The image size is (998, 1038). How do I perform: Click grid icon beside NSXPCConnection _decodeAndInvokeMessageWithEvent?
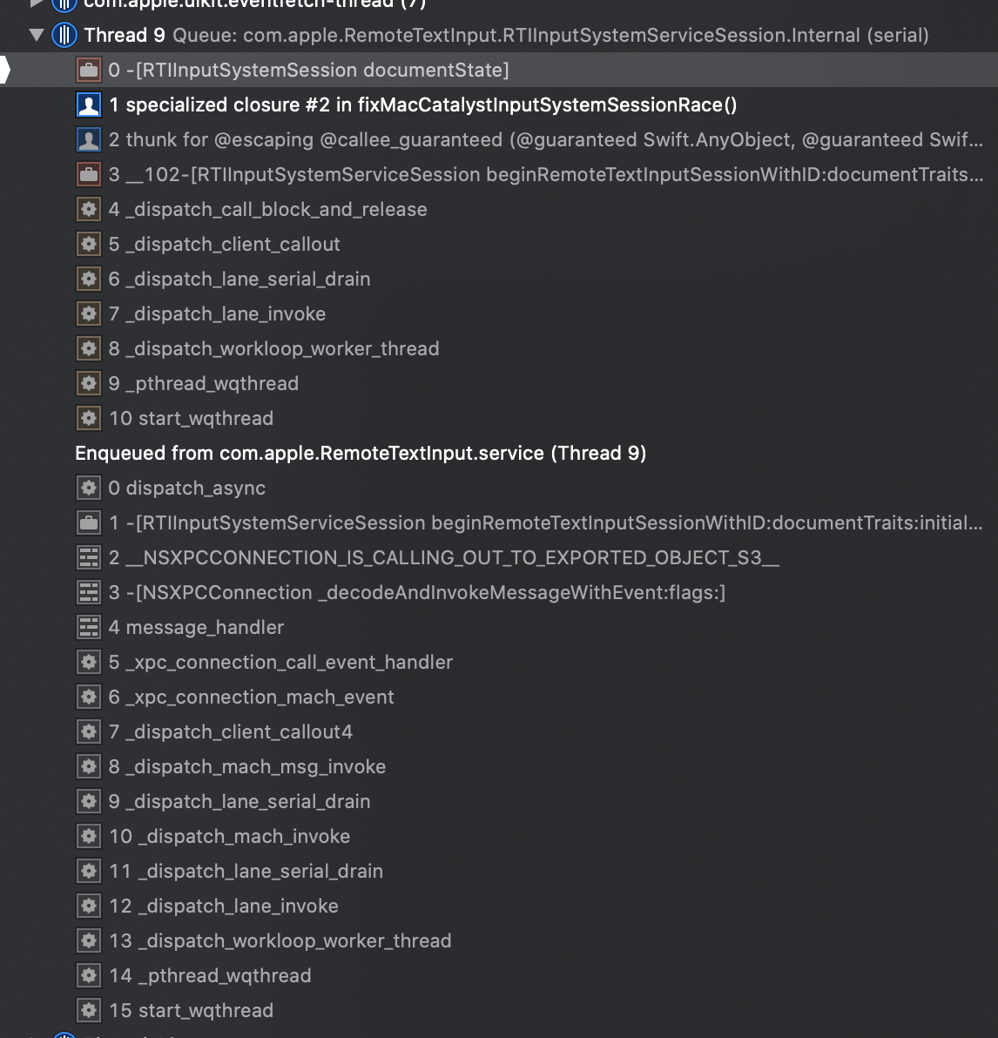[89, 592]
